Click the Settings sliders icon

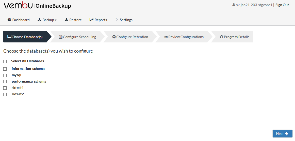(x=117, y=20)
